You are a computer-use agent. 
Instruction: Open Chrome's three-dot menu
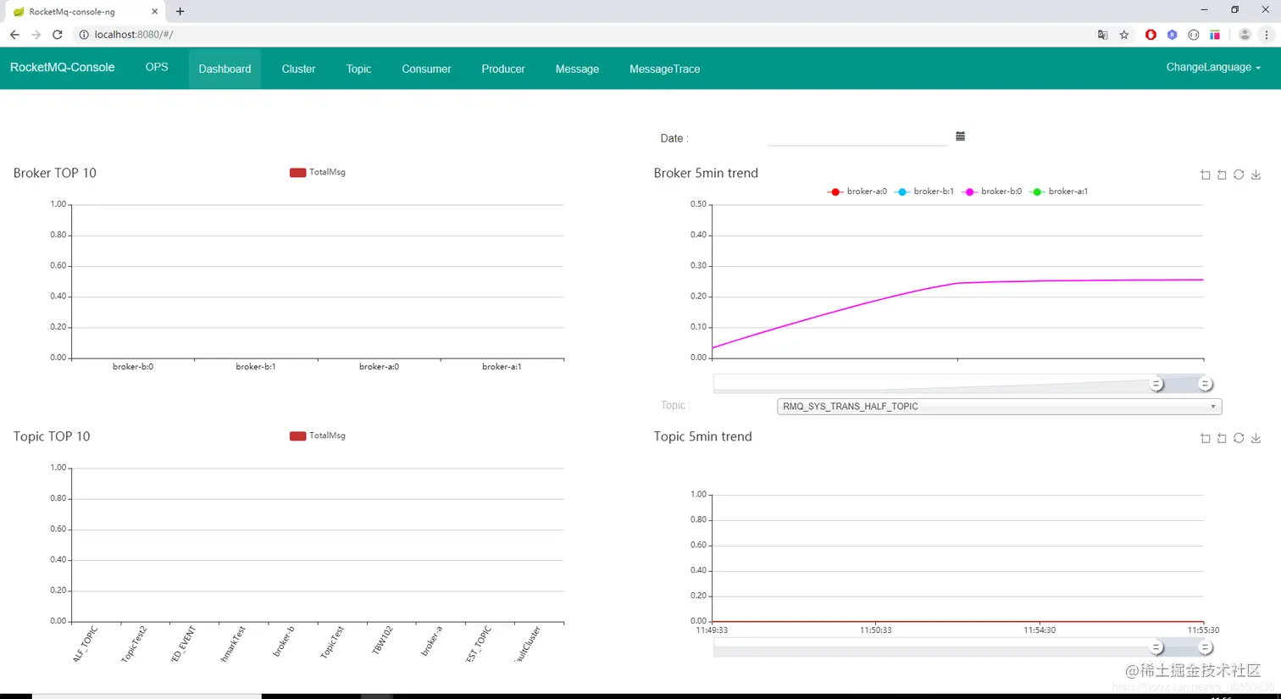pos(1267,35)
